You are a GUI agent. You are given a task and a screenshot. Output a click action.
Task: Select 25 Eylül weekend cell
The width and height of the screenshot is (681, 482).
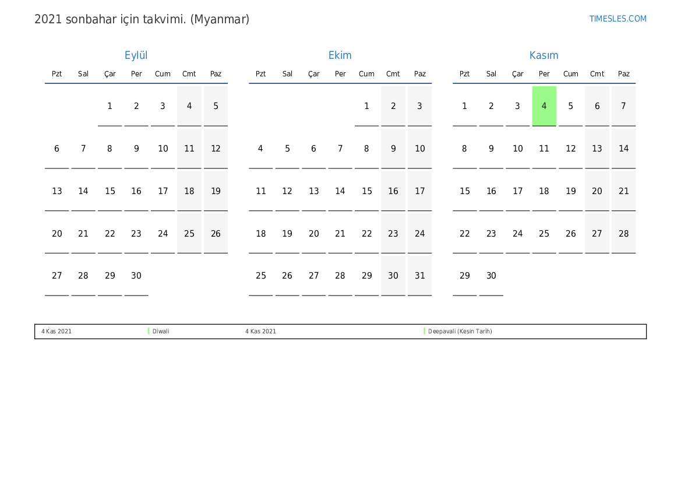(x=189, y=233)
